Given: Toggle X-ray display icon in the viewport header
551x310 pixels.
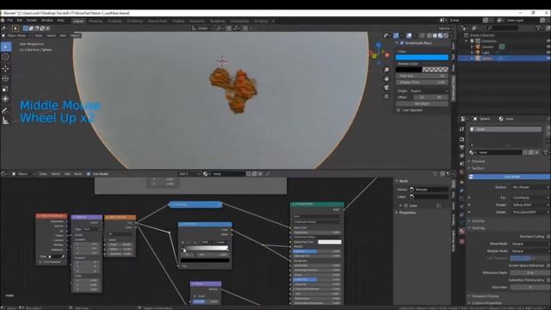Looking at the screenshot, I should point(422,35).
